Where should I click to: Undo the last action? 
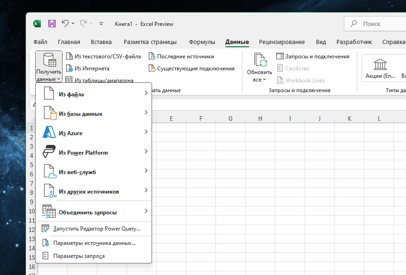(x=65, y=24)
